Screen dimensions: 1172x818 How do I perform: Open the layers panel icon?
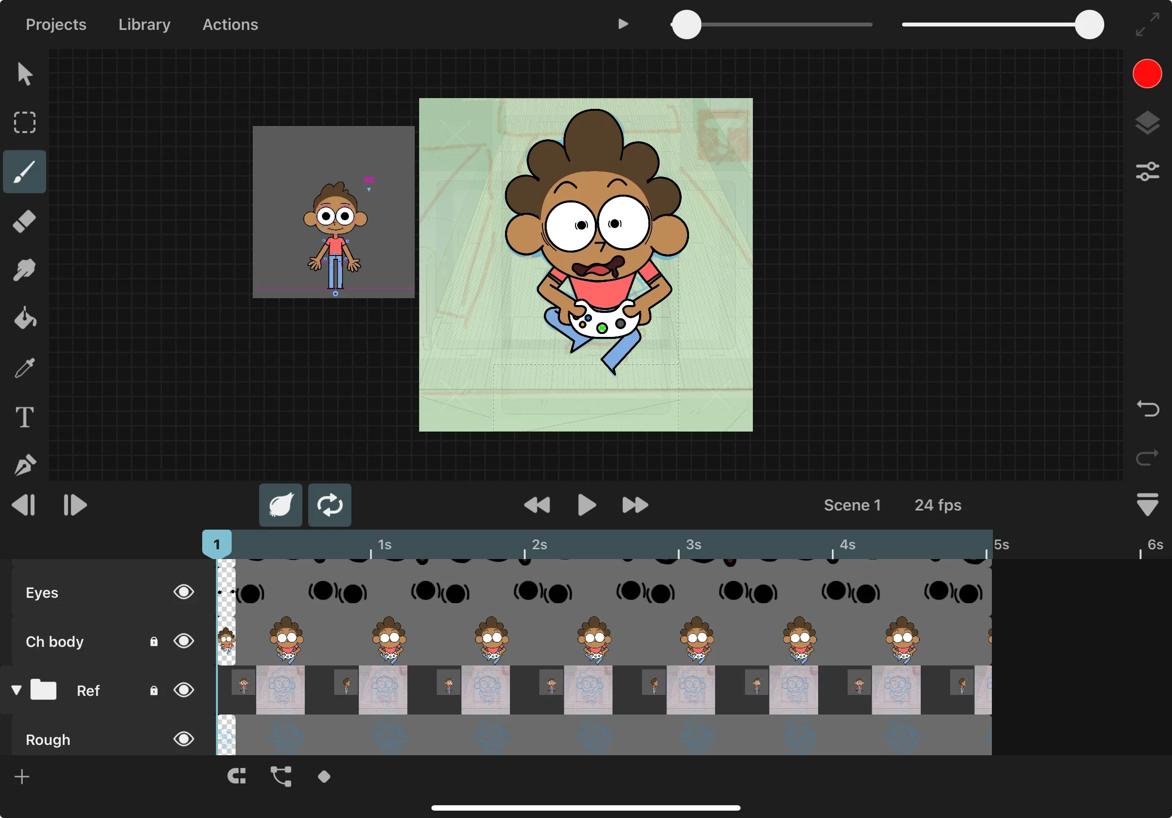1147,123
